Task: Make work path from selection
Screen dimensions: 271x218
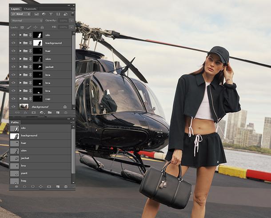Action: (41, 186)
